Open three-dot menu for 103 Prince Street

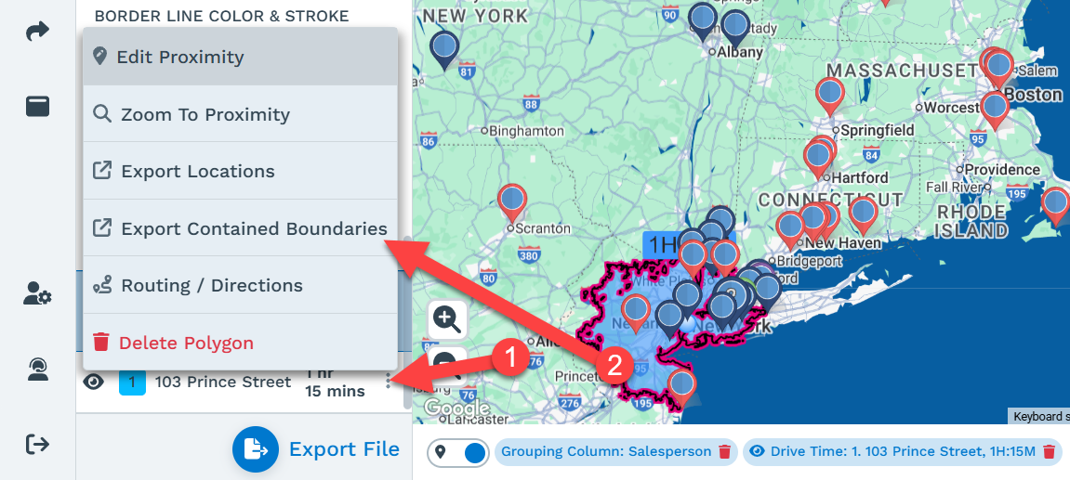[x=389, y=381]
